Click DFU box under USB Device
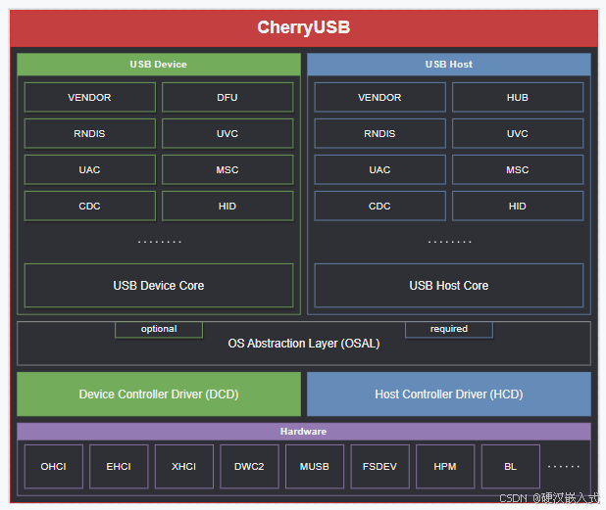The width and height of the screenshot is (606, 510). (x=227, y=97)
